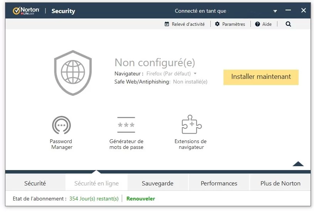Click the Aide question mark icon
The width and height of the screenshot is (314, 212).
pyautogui.click(x=257, y=24)
